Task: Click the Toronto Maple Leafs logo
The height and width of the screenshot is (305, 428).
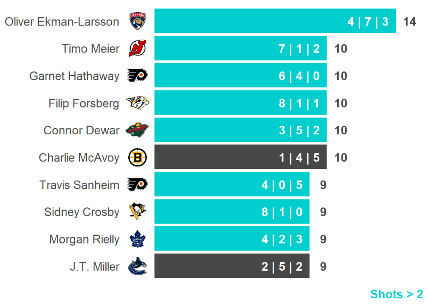Action: click(x=137, y=239)
